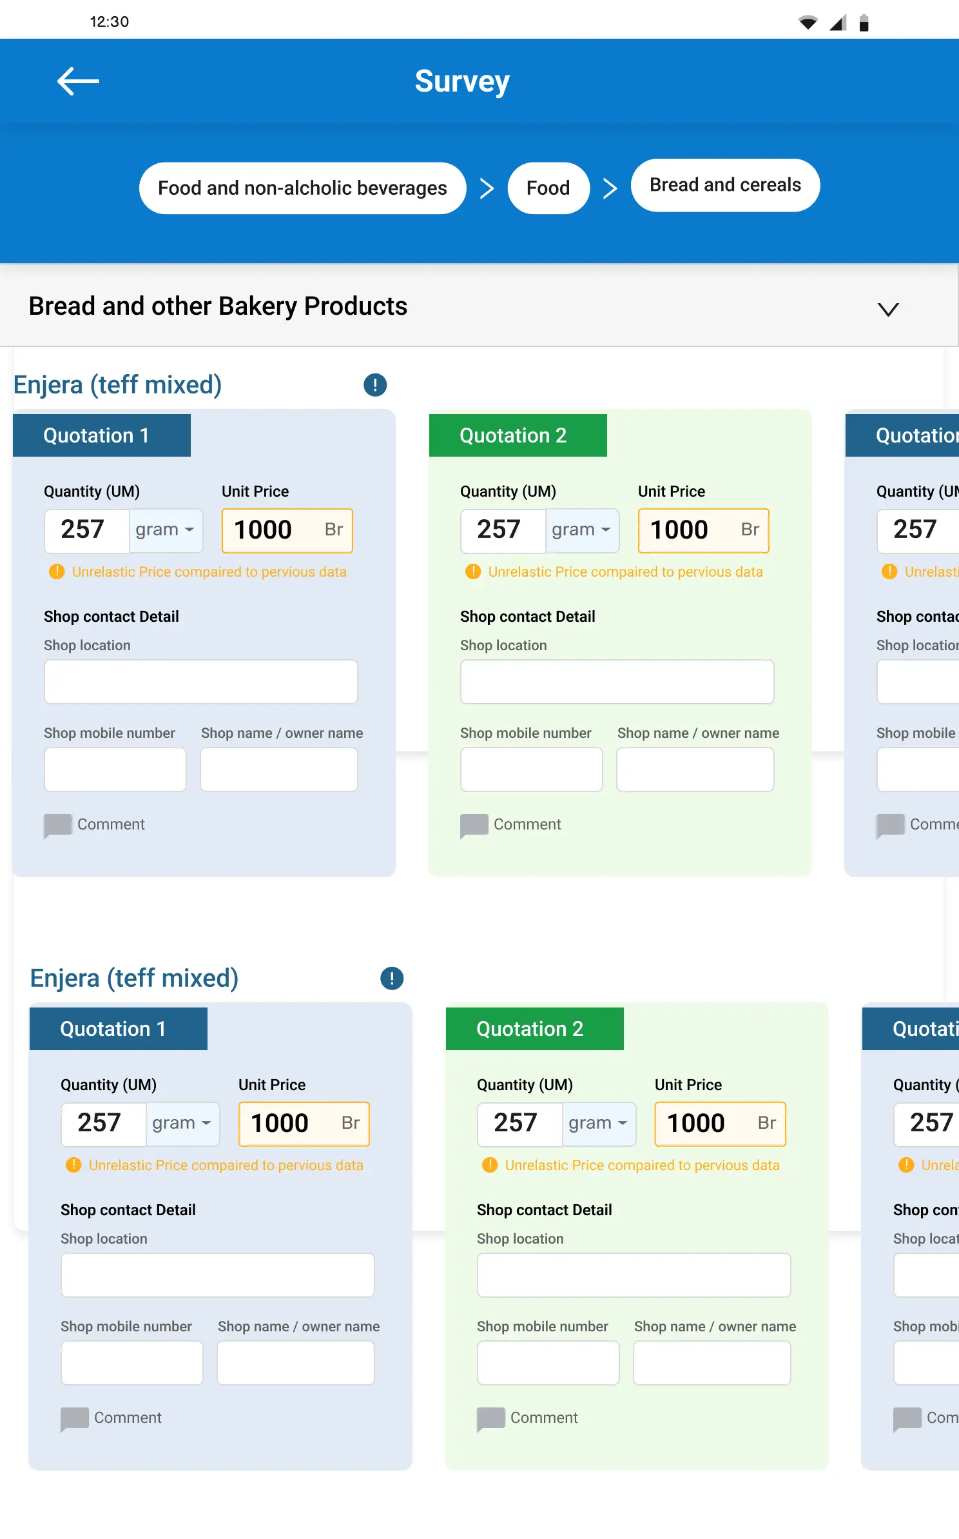The height and width of the screenshot is (1539, 959).
Task: Click unit price 1000 field, first Enjera Quotation 2
Action: pyautogui.click(x=704, y=530)
